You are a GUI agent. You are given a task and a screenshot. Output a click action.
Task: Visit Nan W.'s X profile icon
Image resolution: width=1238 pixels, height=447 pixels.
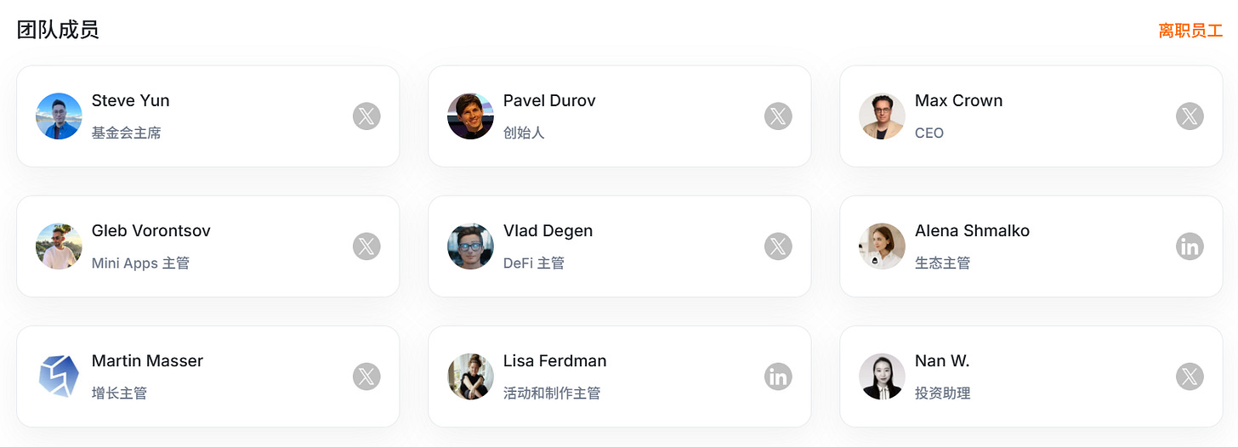[x=1190, y=376]
